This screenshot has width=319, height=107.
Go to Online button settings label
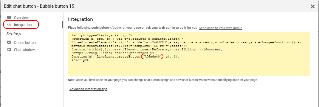(25, 43)
